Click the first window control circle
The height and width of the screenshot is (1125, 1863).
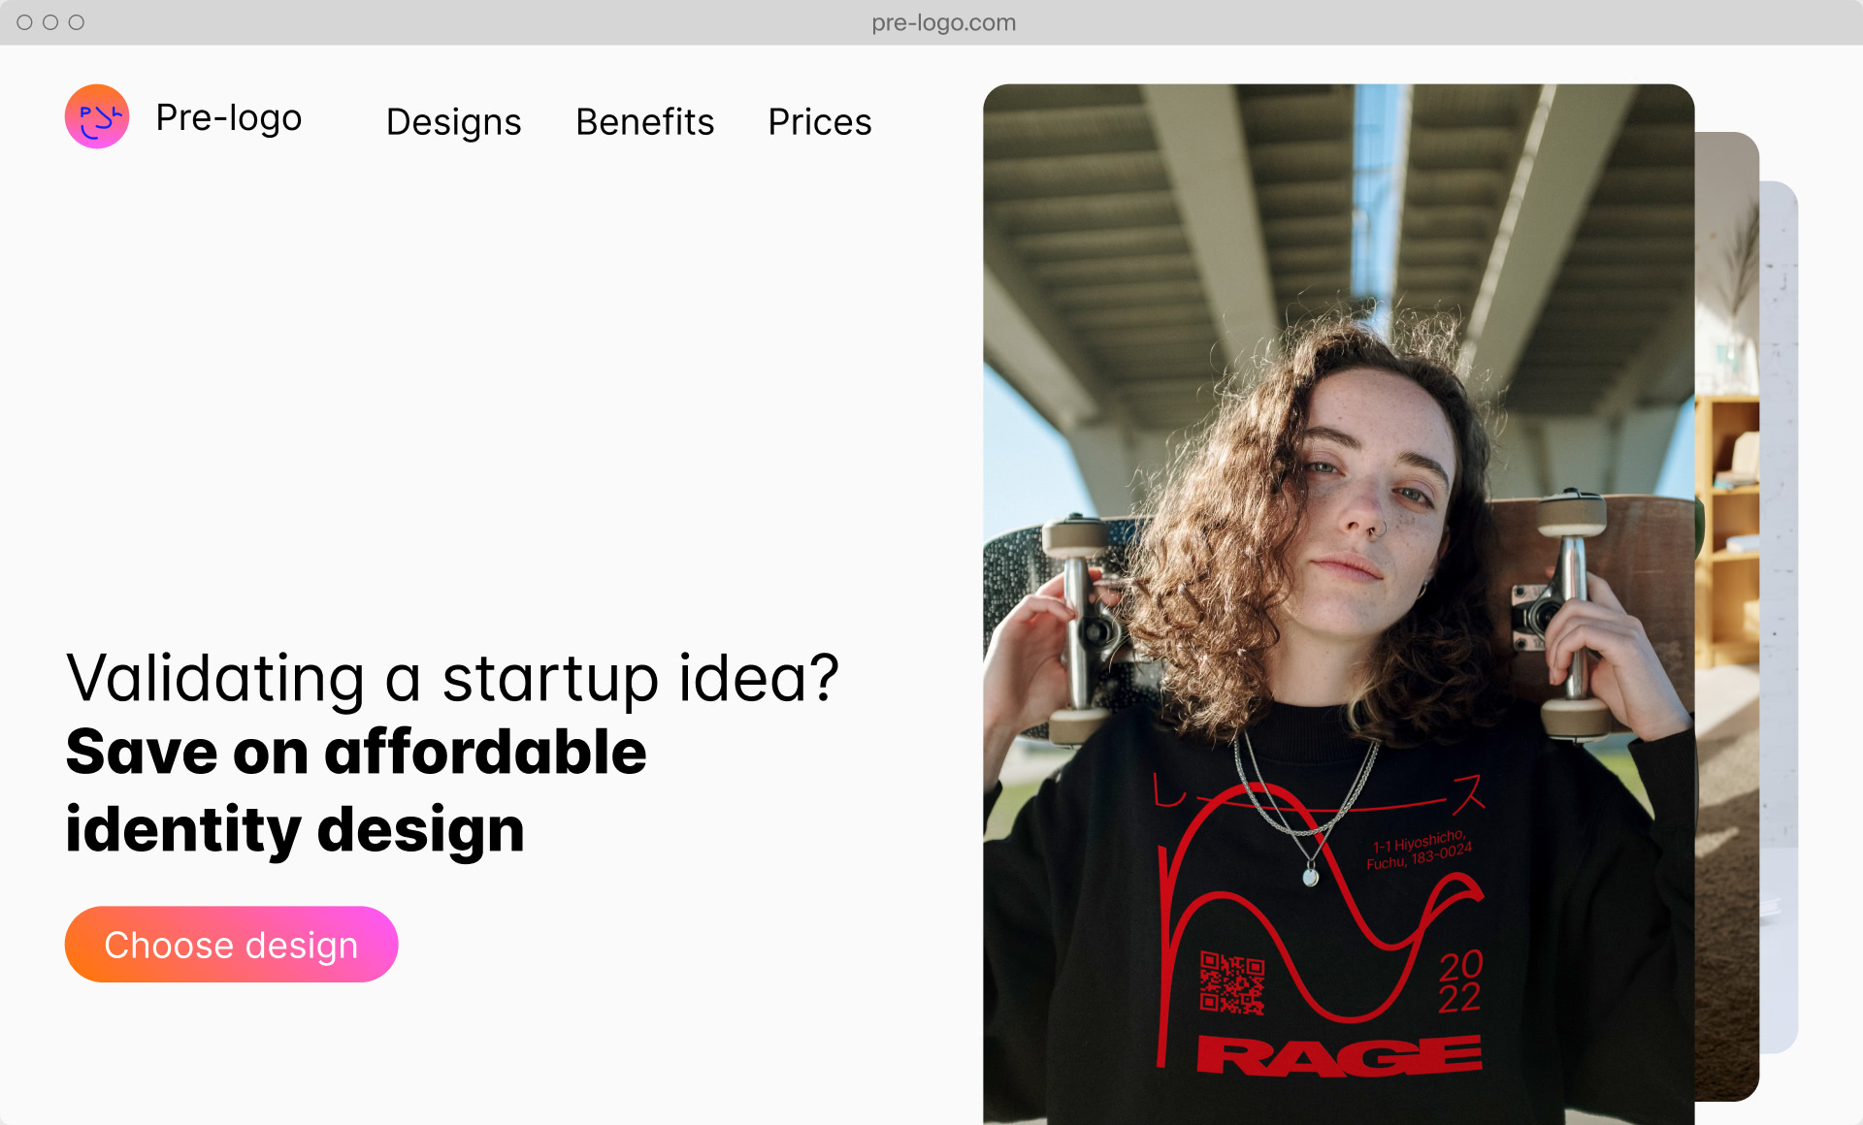point(24,22)
